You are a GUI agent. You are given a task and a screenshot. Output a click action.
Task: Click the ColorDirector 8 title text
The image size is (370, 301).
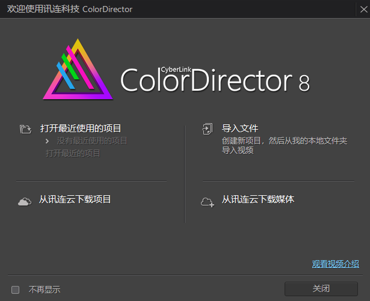pos(215,80)
